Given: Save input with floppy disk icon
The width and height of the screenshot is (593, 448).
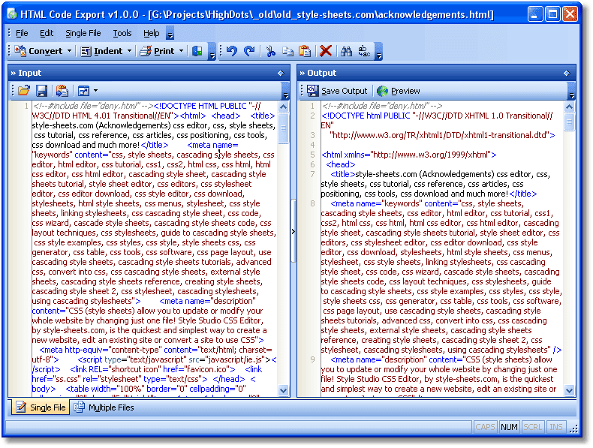Looking at the screenshot, I should click(x=41, y=91).
